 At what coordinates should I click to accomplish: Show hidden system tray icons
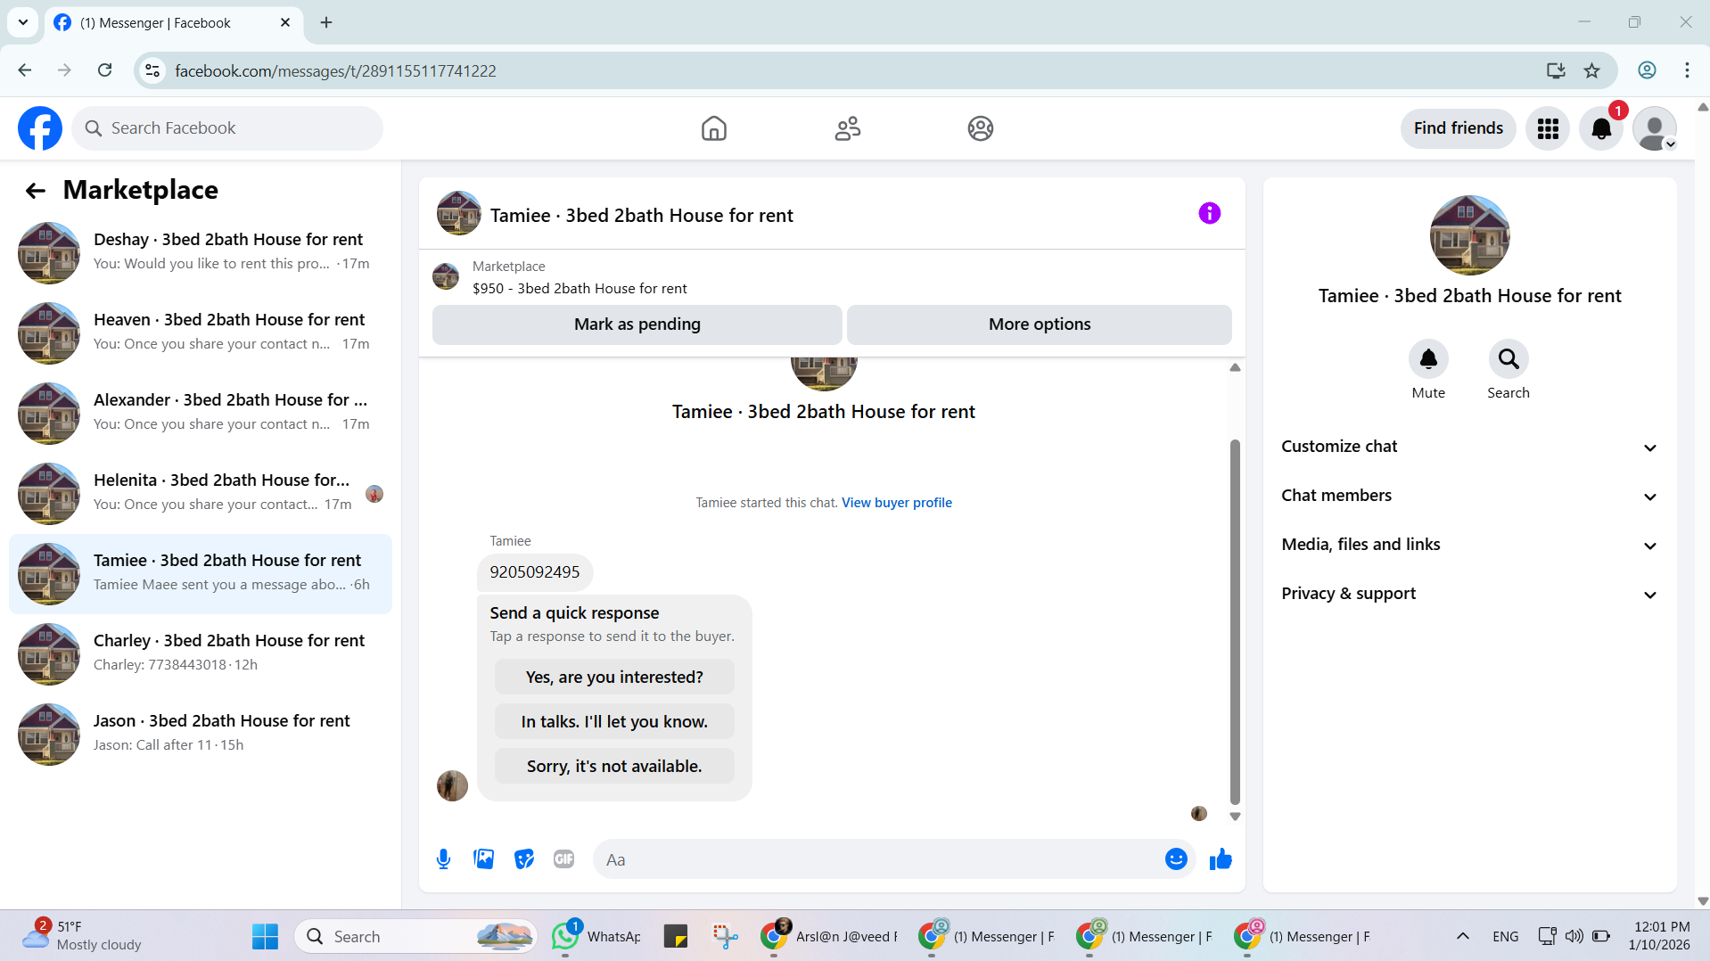1462,936
